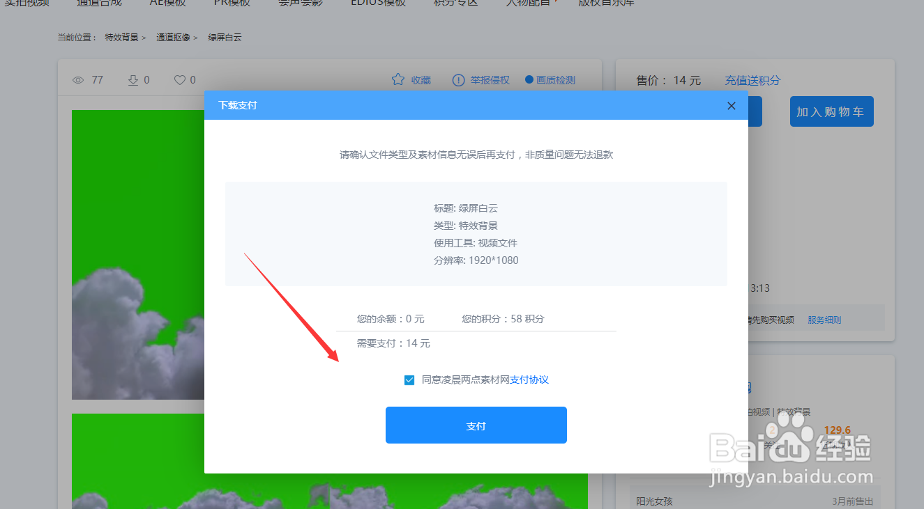Open PR模板 navigation tab
This screenshot has height=509, width=924.
232,3
